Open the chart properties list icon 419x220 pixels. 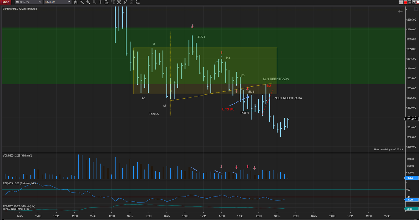click(x=138, y=2)
